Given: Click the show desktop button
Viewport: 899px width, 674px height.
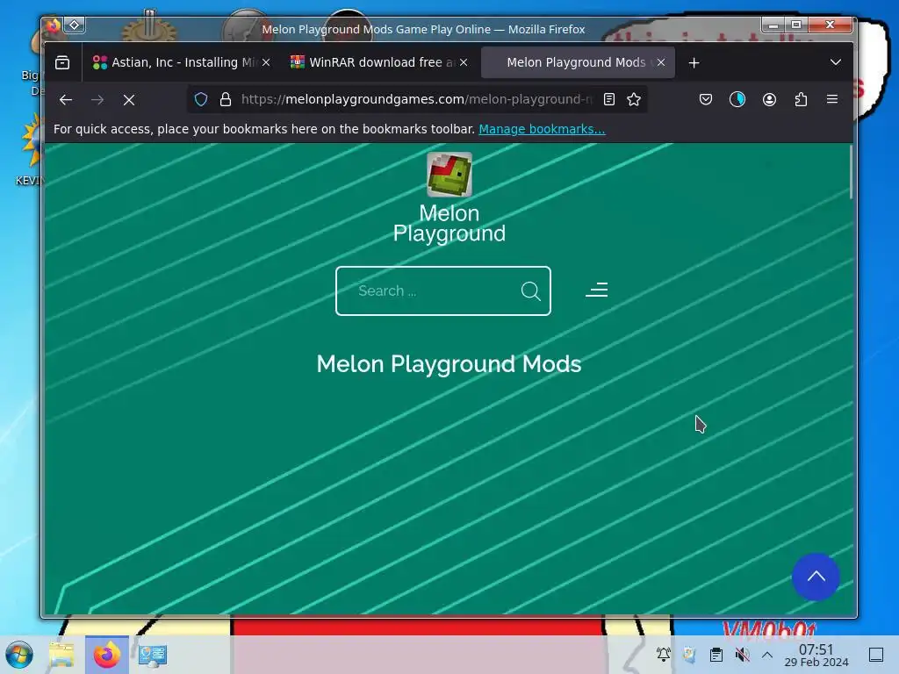Looking at the screenshot, I should [876, 655].
